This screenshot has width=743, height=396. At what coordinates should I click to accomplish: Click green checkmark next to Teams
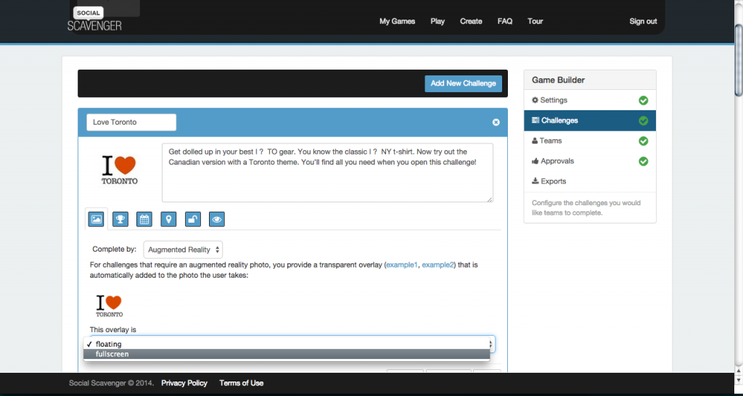tap(643, 141)
